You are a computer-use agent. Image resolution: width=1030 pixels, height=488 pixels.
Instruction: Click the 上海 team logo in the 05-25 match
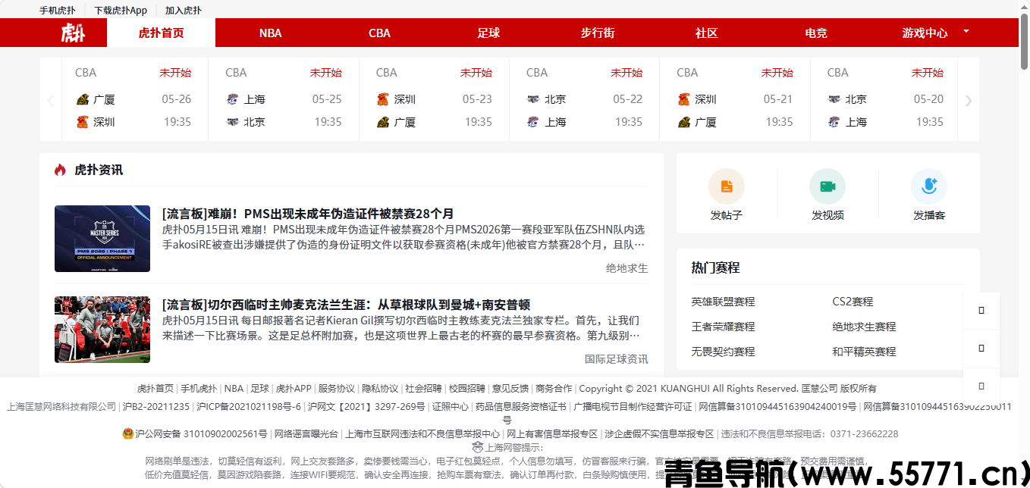233,99
